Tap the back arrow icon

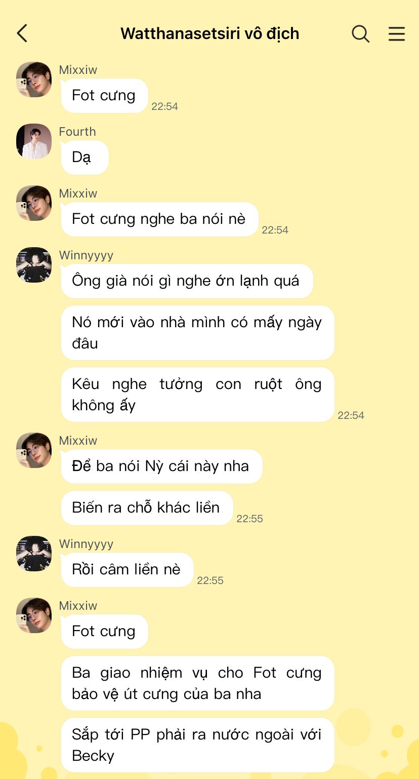22,33
